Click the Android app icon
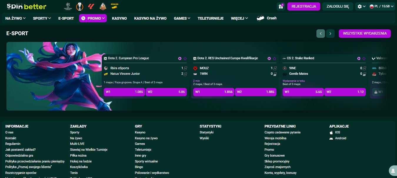Viewport: 397px width, 178px height. [332, 138]
